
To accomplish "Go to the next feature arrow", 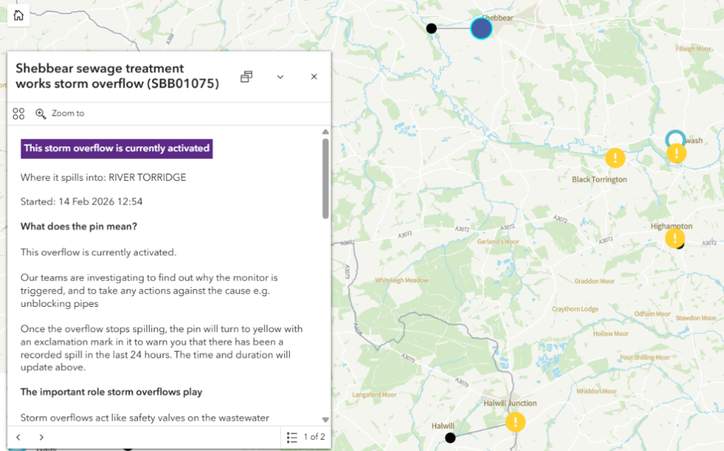I will click(42, 437).
